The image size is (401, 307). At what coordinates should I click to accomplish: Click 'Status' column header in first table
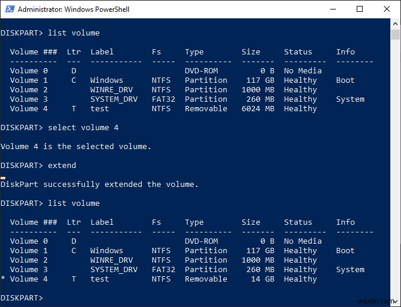[x=298, y=51]
